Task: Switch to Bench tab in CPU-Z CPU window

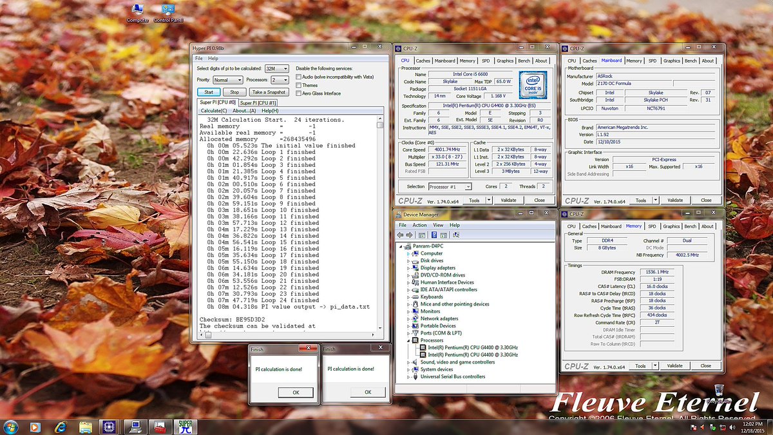Action: coord(524,61)
